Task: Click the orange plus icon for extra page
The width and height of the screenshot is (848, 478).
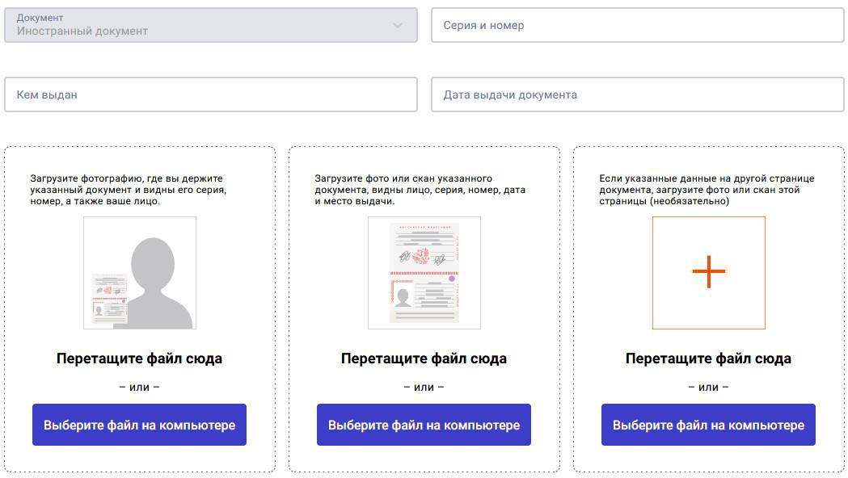Action: click(708, 271)
